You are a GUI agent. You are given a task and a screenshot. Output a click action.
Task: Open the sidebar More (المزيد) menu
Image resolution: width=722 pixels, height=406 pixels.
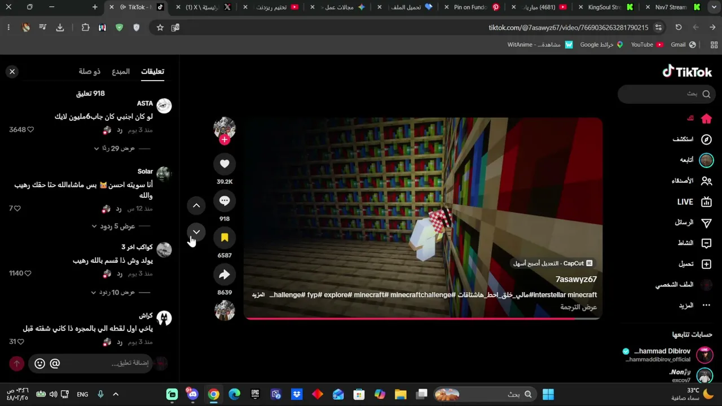pos(695,305)
